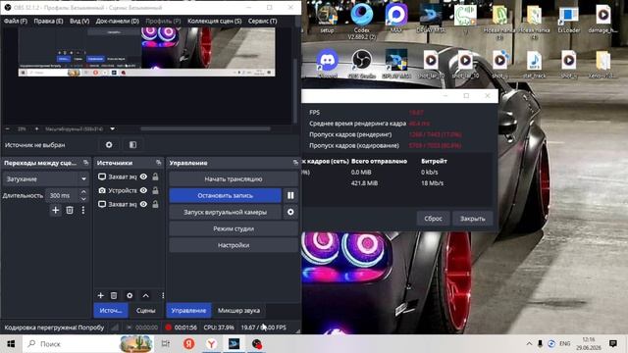Click the transition duration '300 ms' field
Screen dimensions: 628x353
pyautogui.click(x=62, y=195)
